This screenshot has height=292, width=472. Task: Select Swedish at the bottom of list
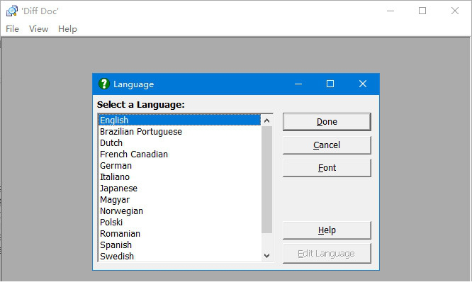[116, 257]
